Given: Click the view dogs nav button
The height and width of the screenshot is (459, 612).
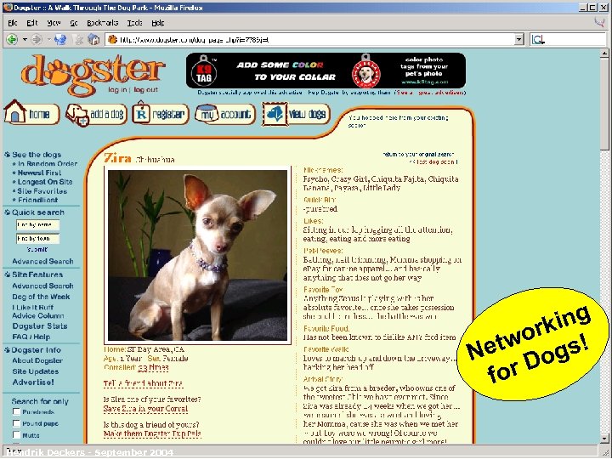Looking at the screenshot, I should [297, 114].
